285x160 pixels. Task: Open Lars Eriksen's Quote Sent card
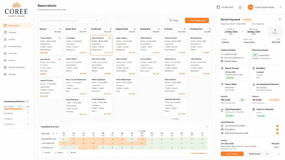[76, 45]
